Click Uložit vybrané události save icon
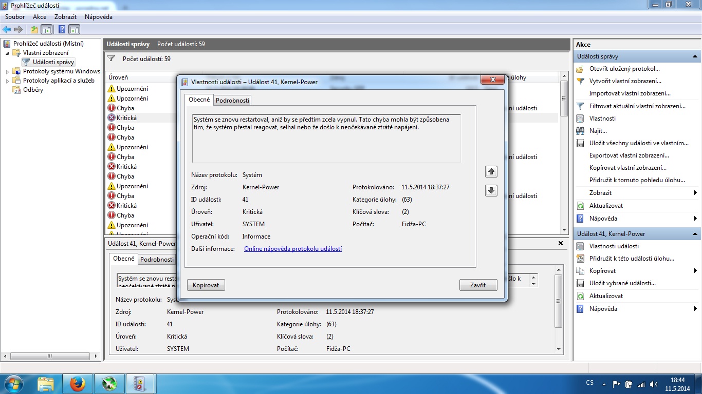The width and height of the screenshot is (702, 394). (580, 283)
